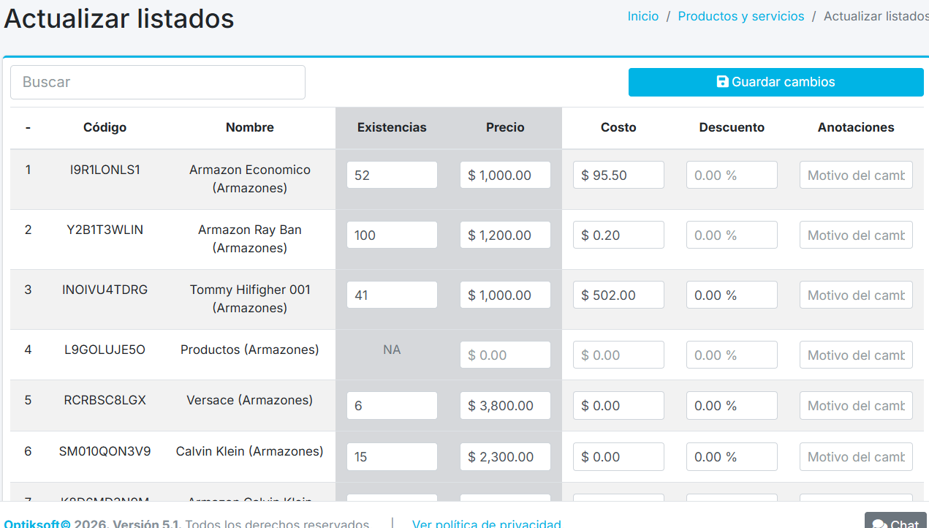
Task: Click the Existencias column header
Action: 392,127
